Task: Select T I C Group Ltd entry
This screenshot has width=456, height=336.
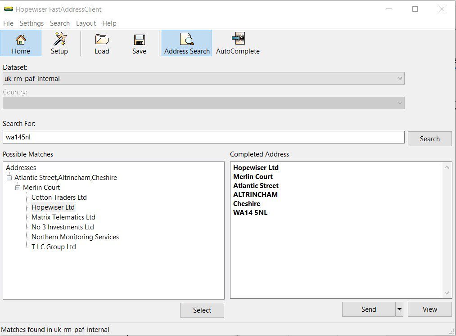Action: click(x=54, y=247)
